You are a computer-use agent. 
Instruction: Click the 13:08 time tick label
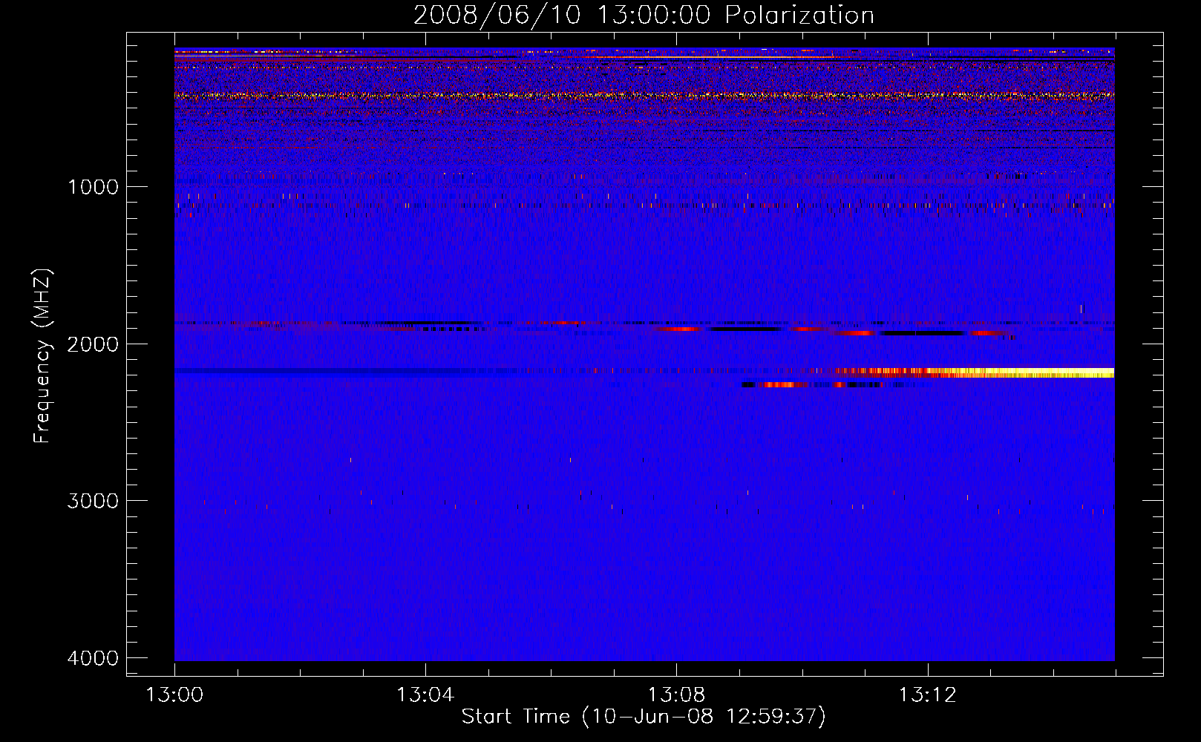click(676, 695)
